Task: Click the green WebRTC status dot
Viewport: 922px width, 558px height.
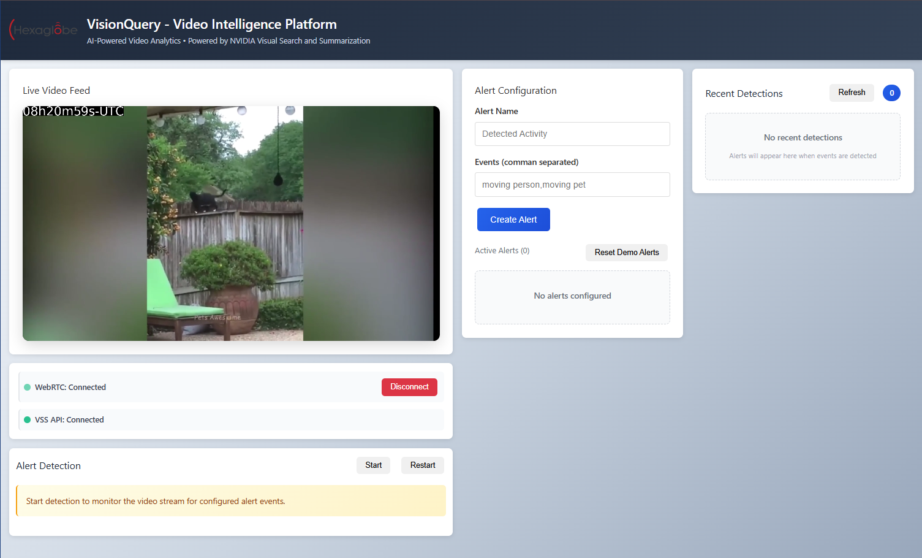Action: (x=27, y=388)
